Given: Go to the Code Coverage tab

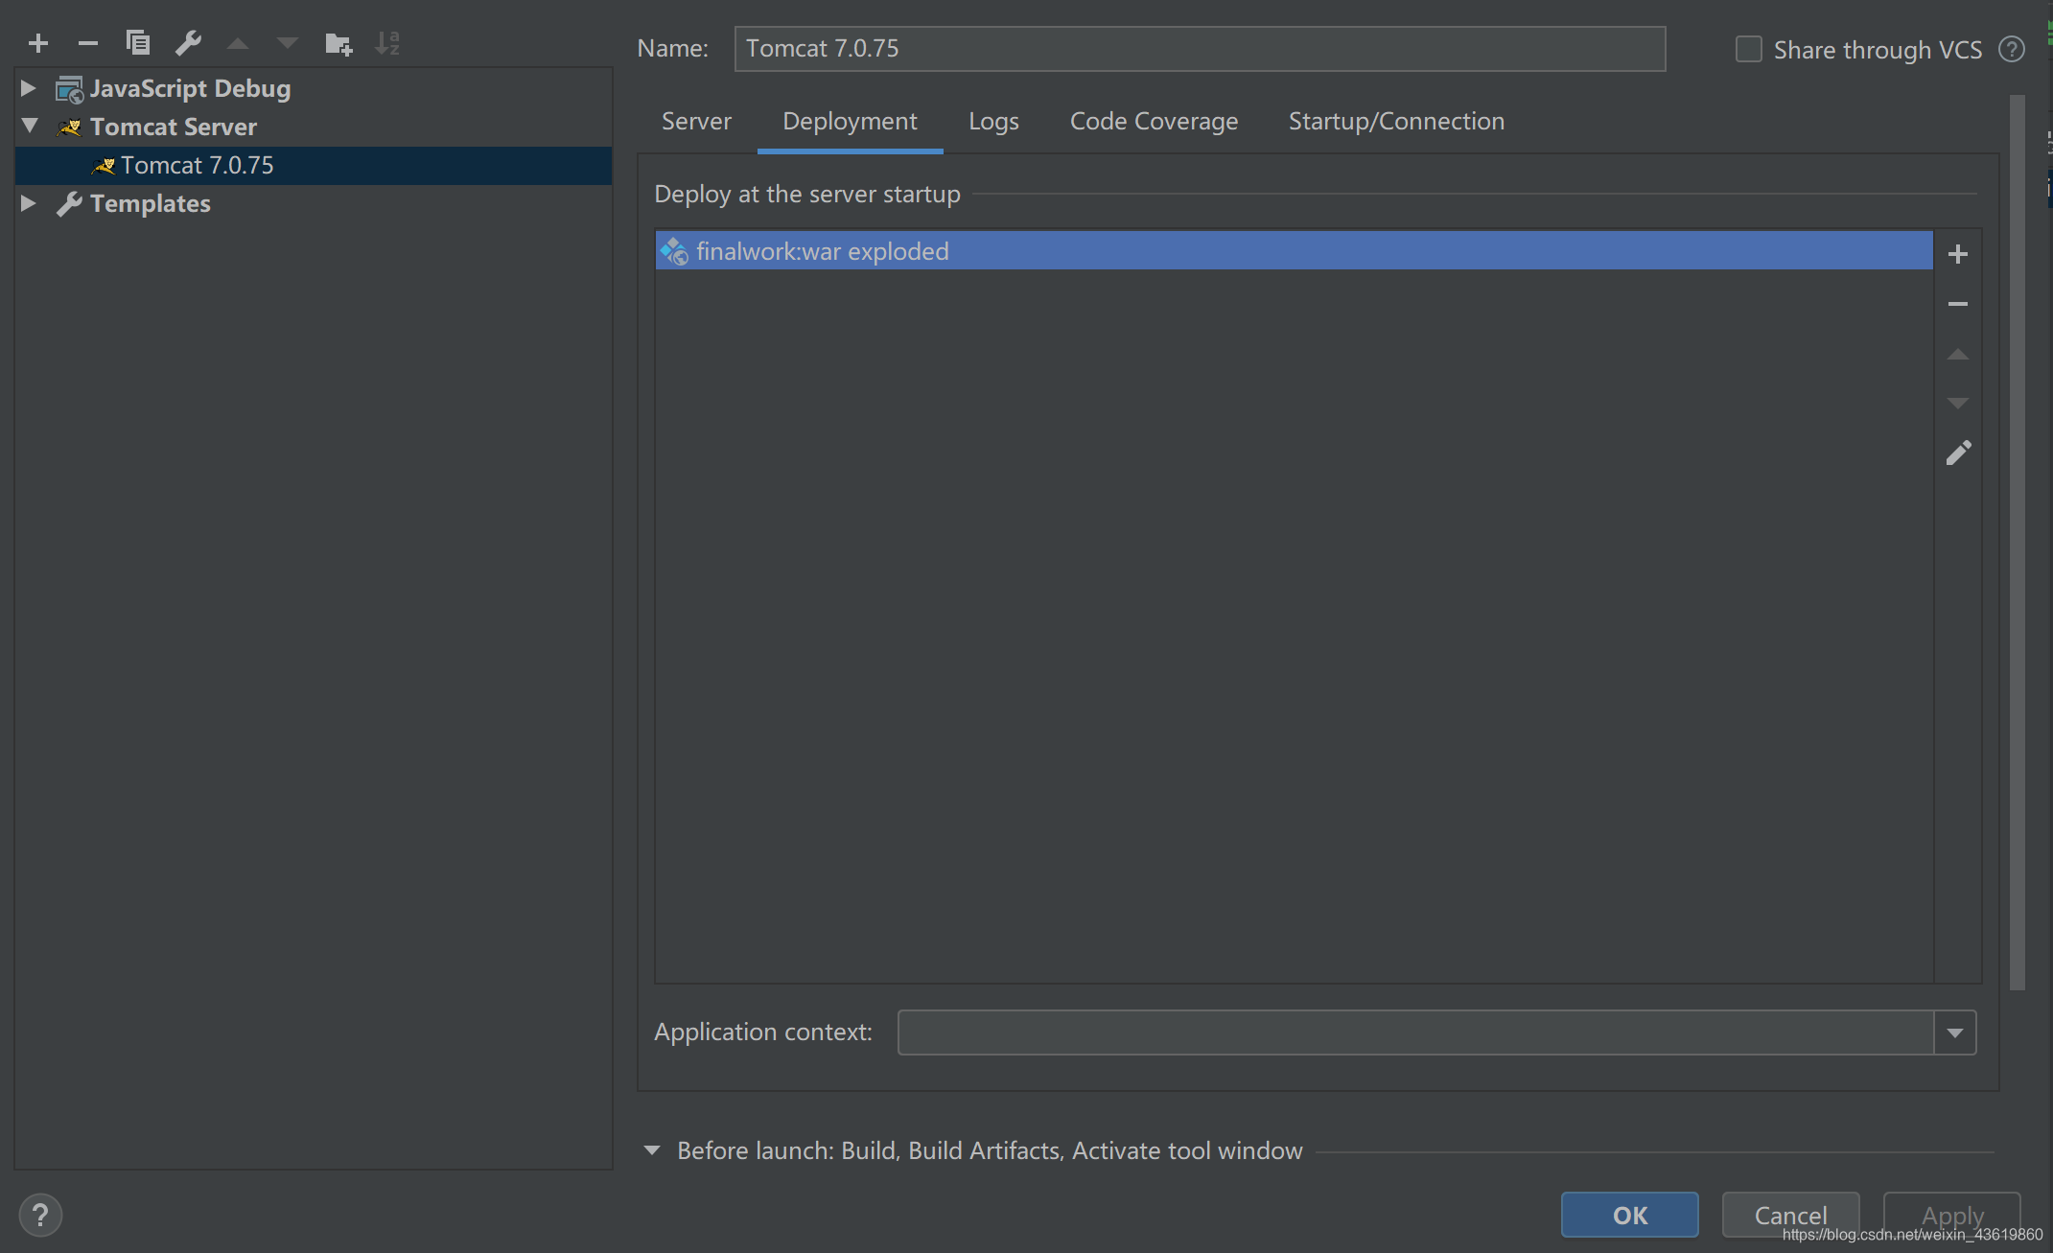Looking at the screenshot, I should pos(1154,122).
